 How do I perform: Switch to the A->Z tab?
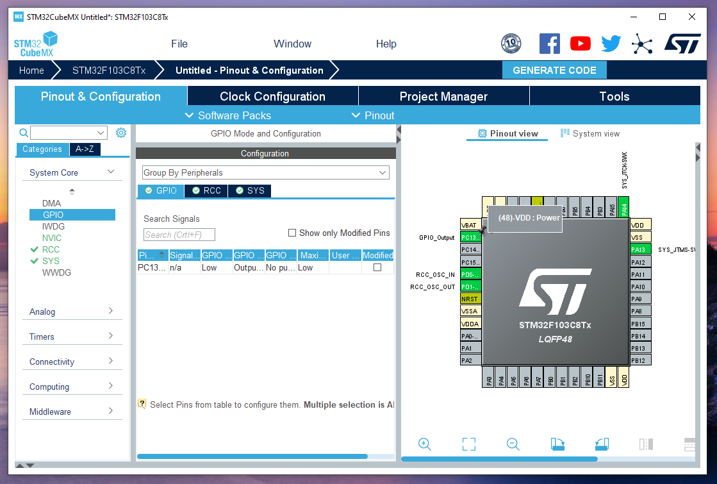click(x=85, y=149)
